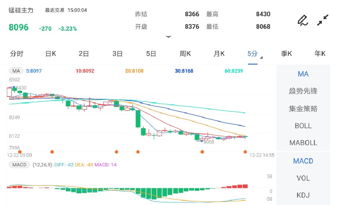Click the second orange timeline marker
This screenshot has height=205, width=337.
pos(52,152)
